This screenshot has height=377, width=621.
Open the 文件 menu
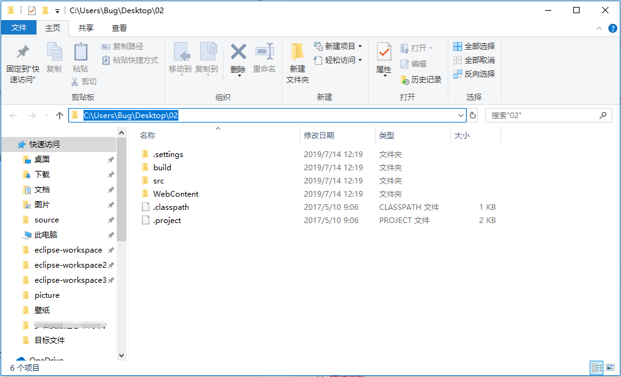[19, 28]
